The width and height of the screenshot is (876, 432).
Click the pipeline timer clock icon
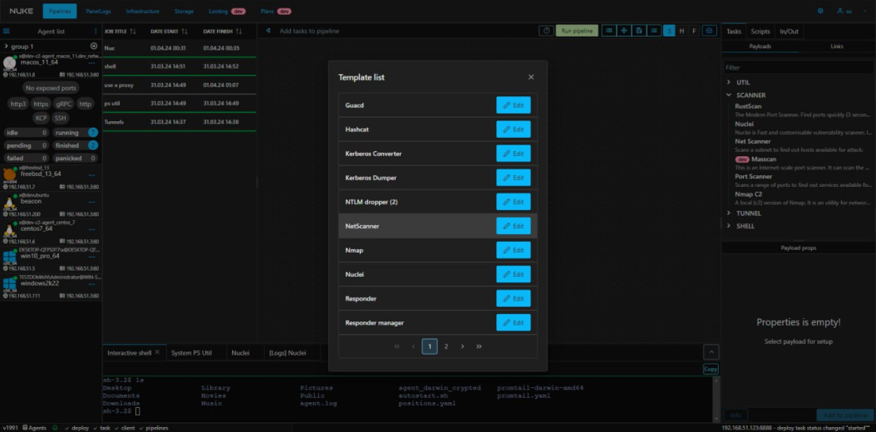pyautogui.click(x=546, y=31)
